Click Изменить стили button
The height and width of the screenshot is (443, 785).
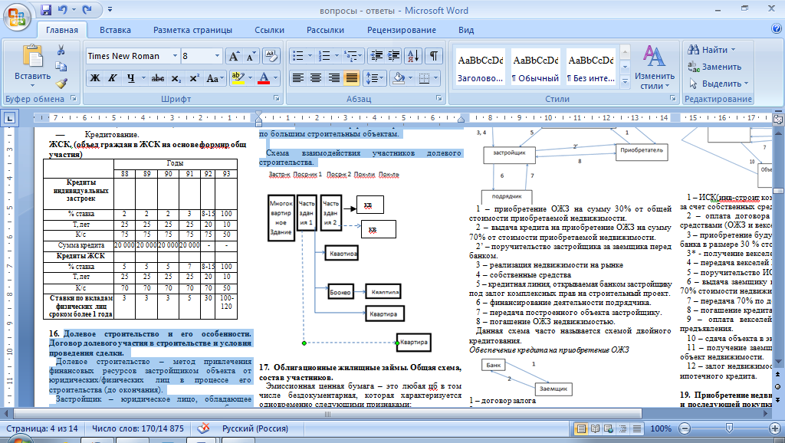pos(655,67)
